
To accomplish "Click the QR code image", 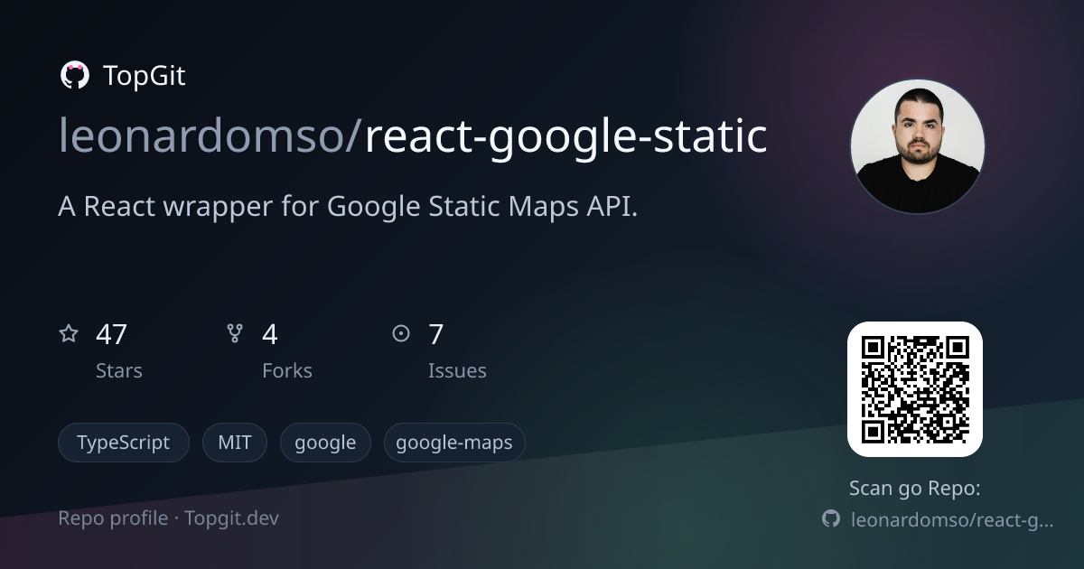I will (x=914, y=389).
